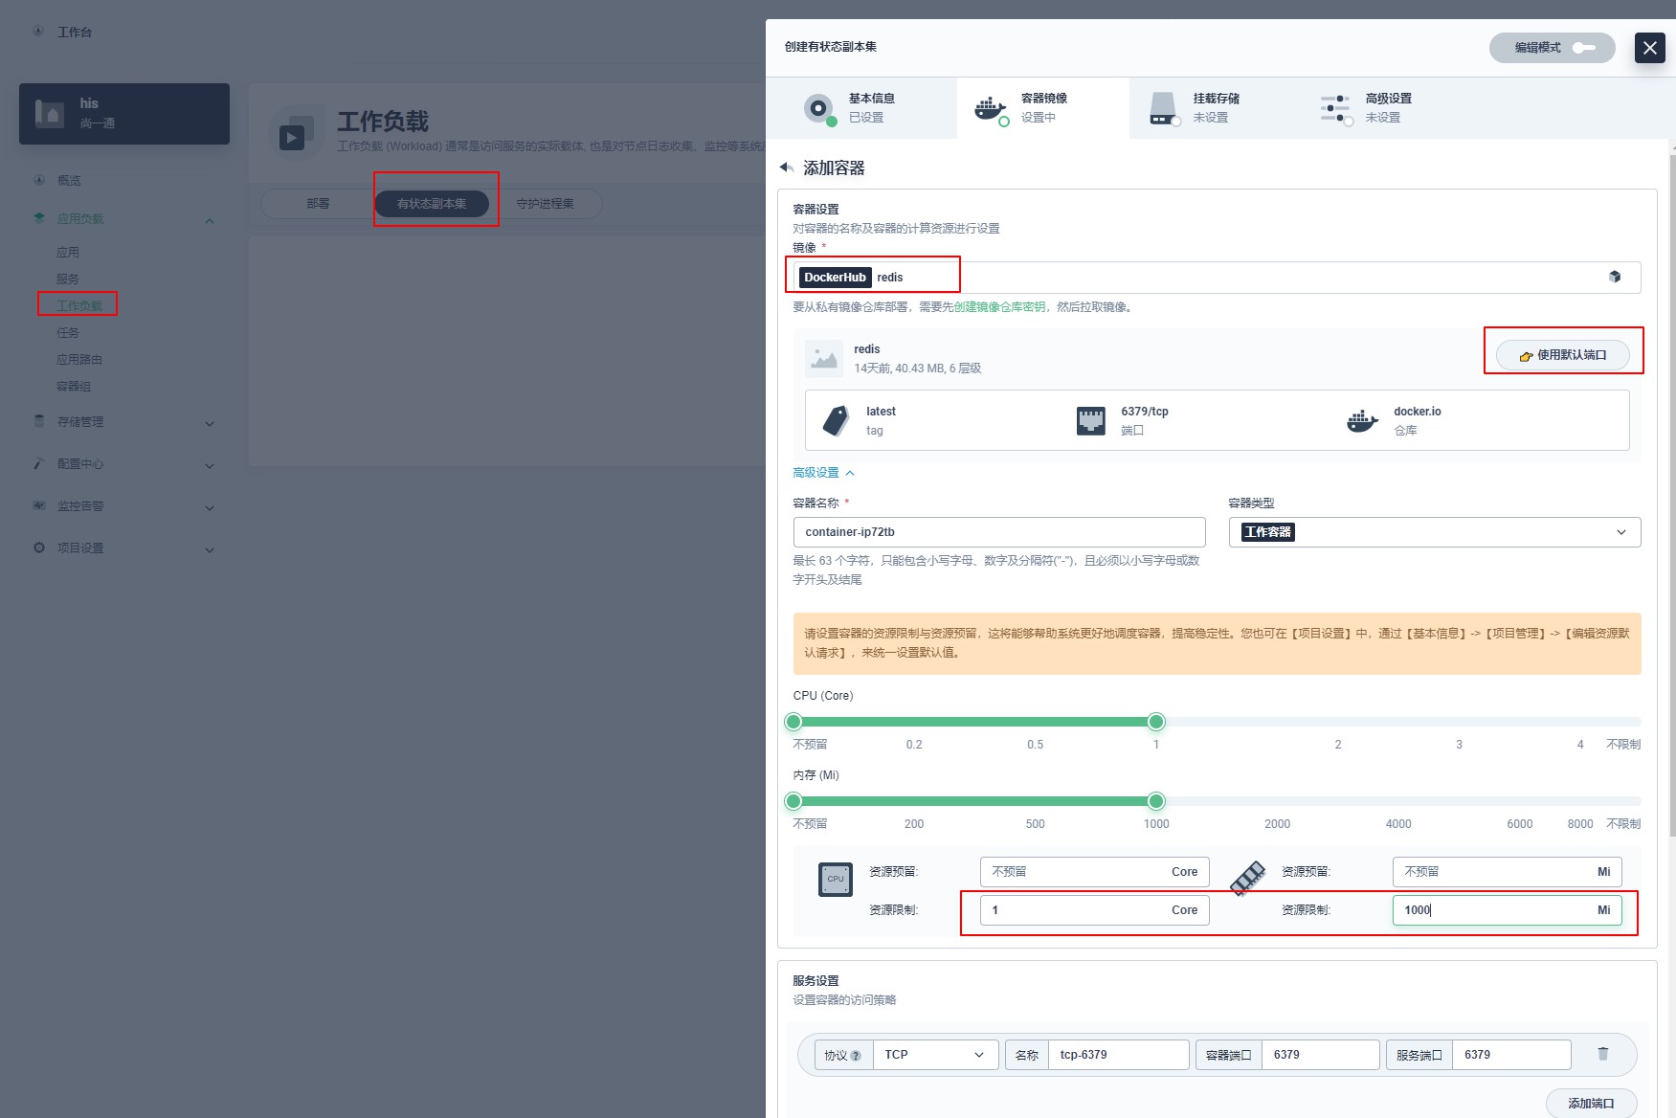Open 应用路由 in the sidebar
The width and height of the screenshot is (1676, 1118).
79,360
